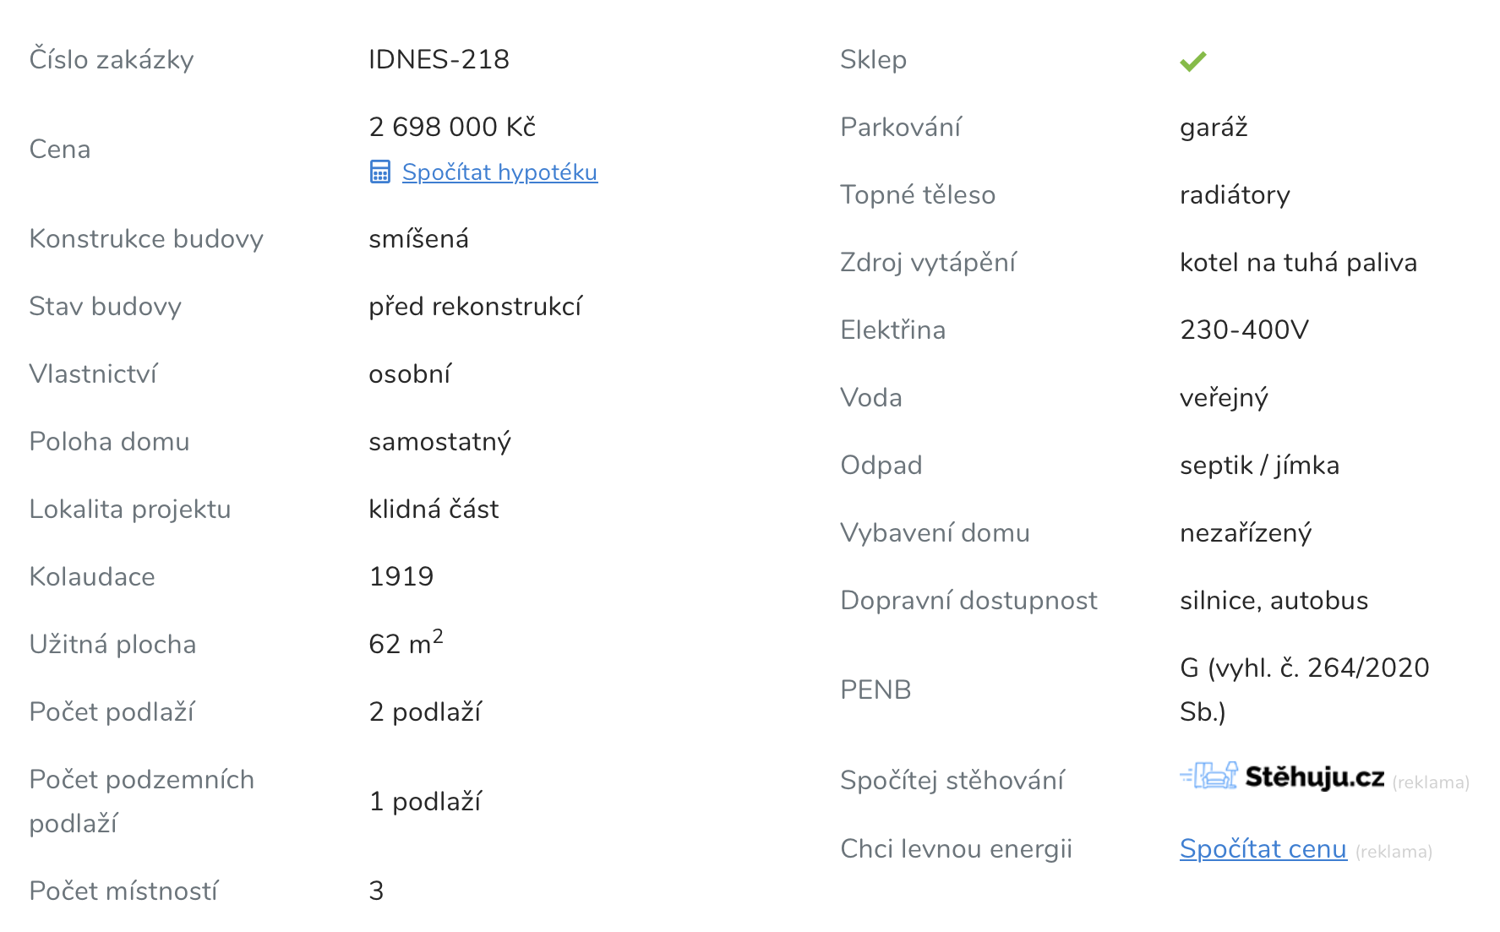The height and width of the screenshot is (932, 1500).
Task: Click the Chci levnou energii label
Action: click(x=956, y=849)
